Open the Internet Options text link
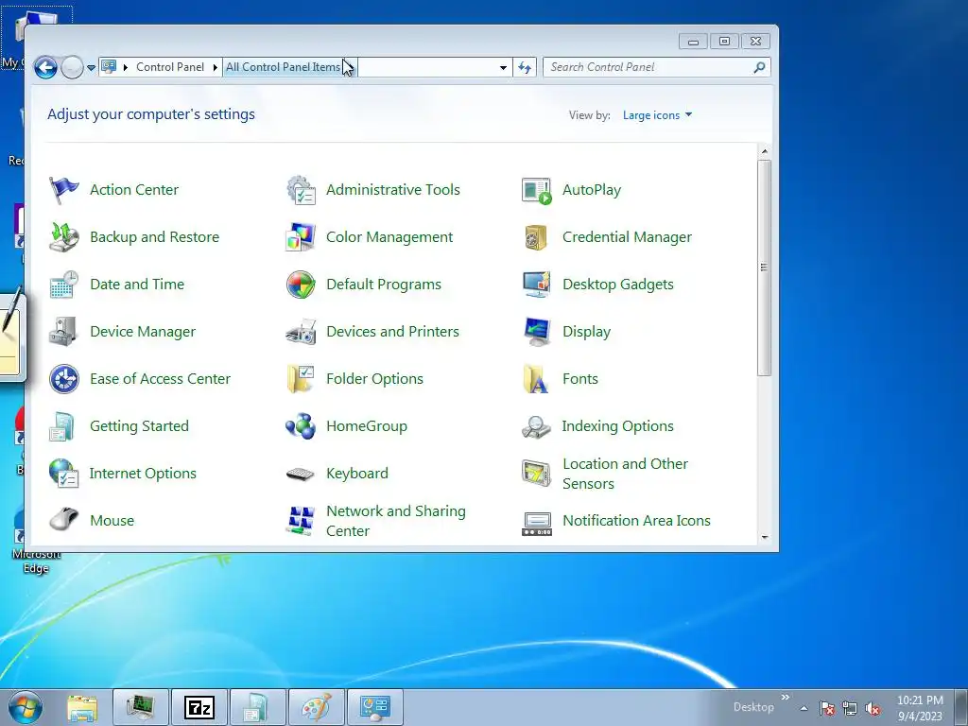 (x=143, y=473)
